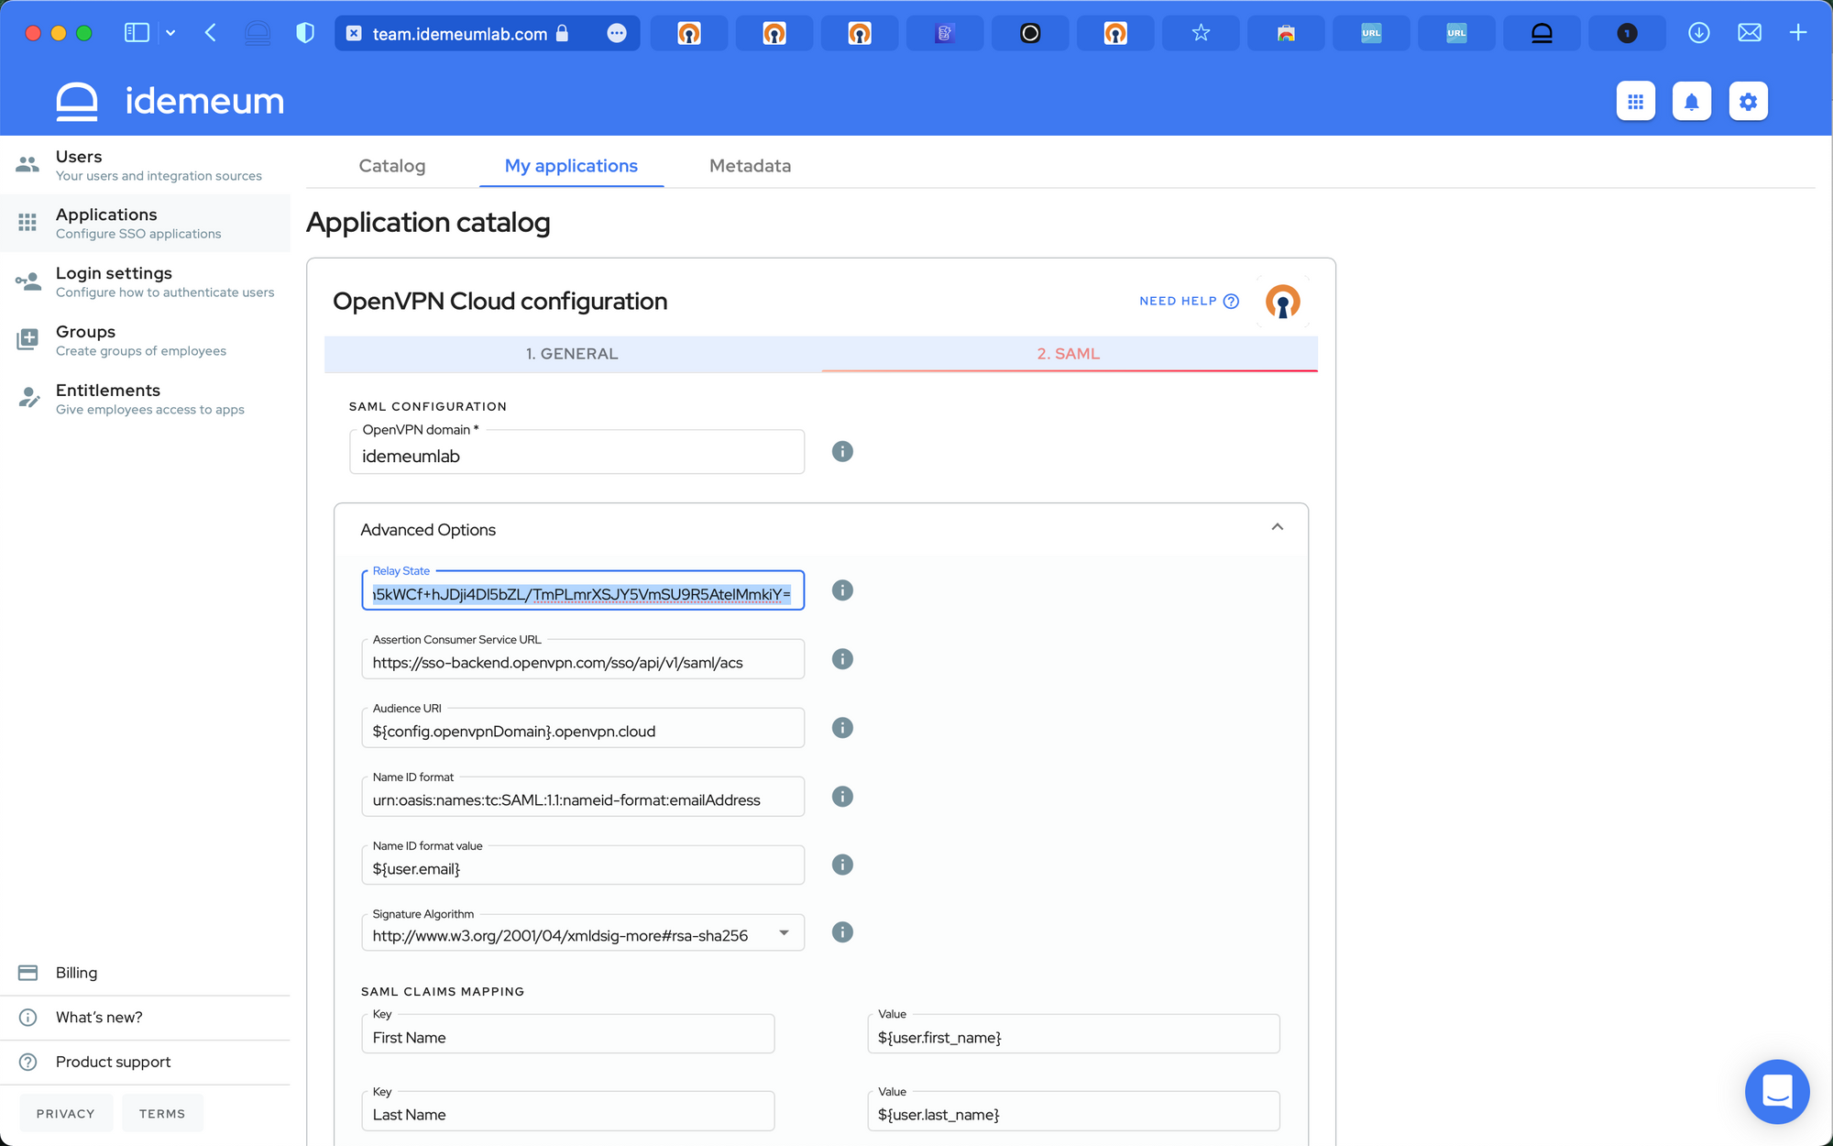Click the Assertion Consumer Service URL field
Viewport: 1833px width, 1146px height.
pyautogui.click(x=583, y=660)
